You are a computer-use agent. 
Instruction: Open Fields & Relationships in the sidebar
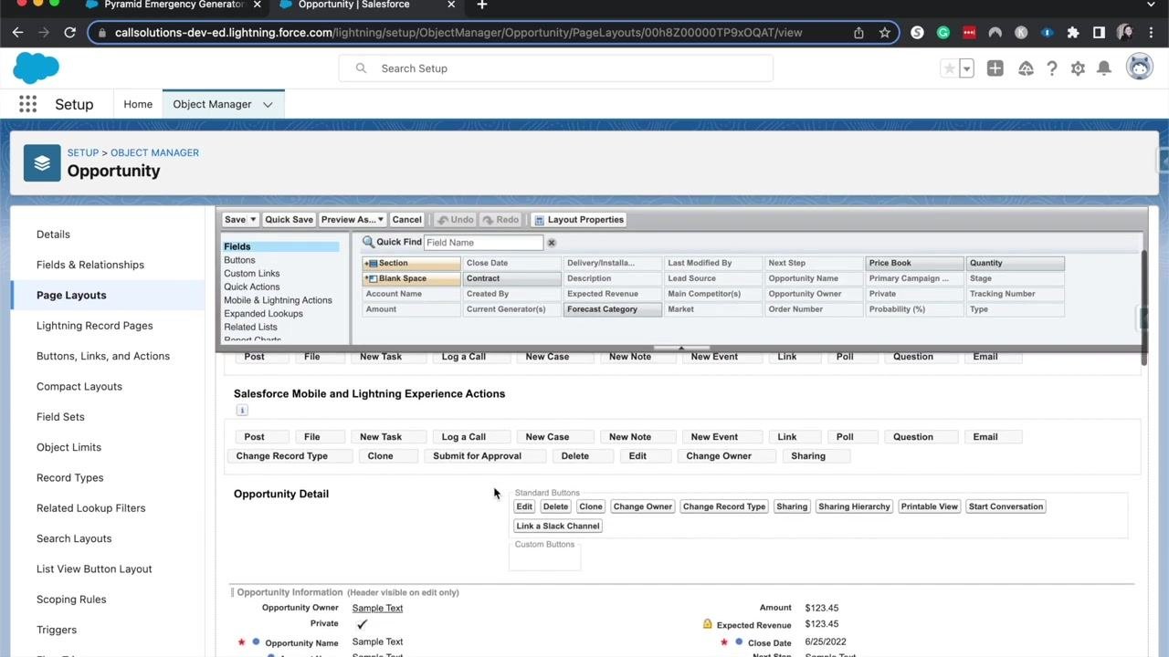tap(90, 265)
